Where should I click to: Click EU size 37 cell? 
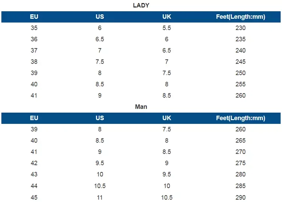tap(34, 50)
